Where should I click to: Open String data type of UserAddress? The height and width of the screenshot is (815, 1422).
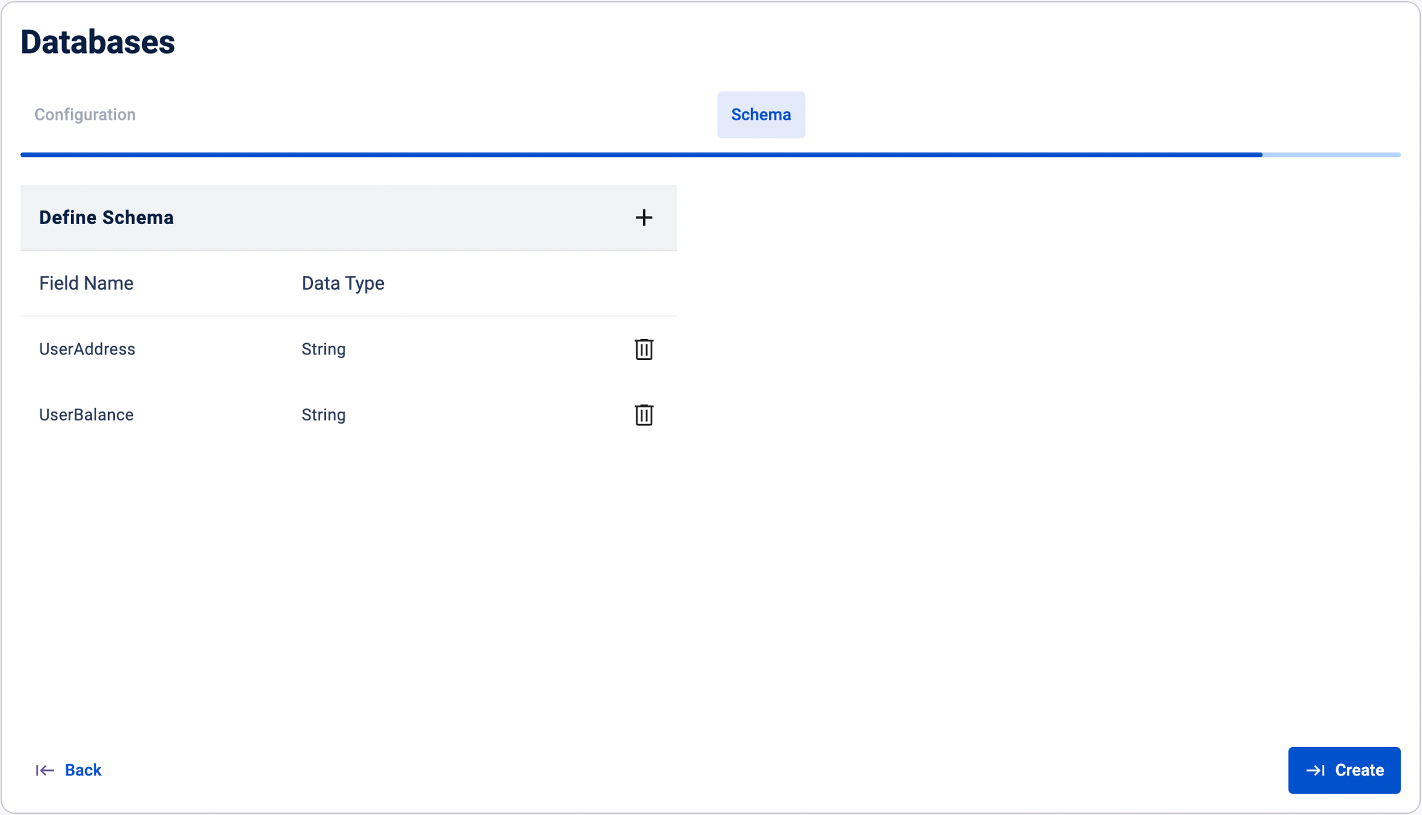click(323, 349)
